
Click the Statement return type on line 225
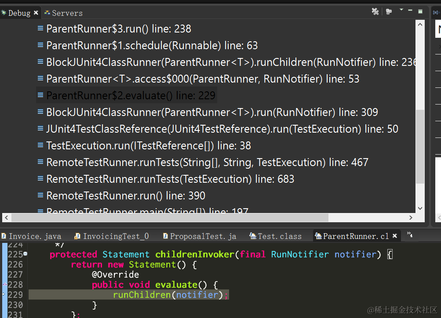(126, 254)
